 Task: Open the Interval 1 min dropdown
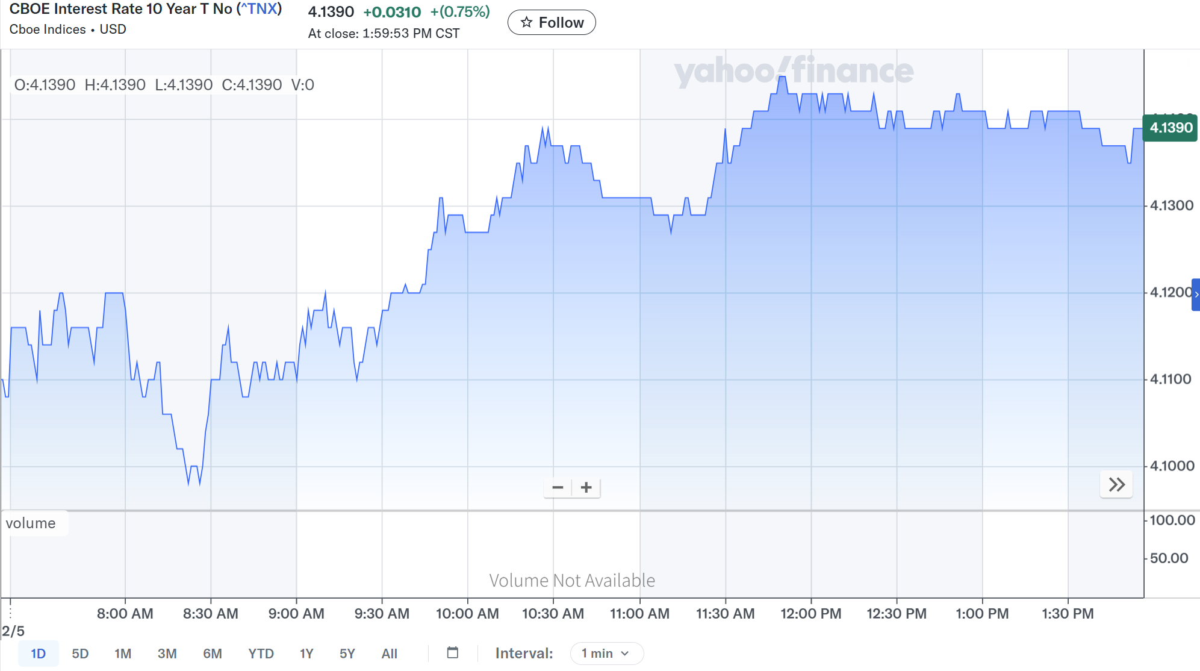(x=606, y=654)
